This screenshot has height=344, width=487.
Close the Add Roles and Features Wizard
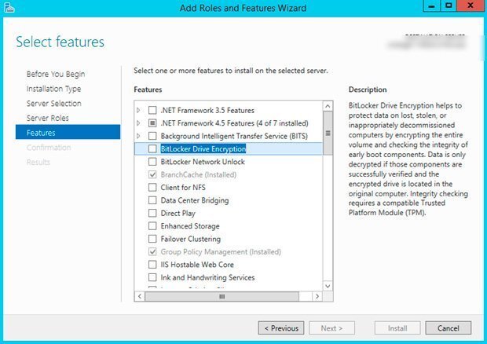471,5
